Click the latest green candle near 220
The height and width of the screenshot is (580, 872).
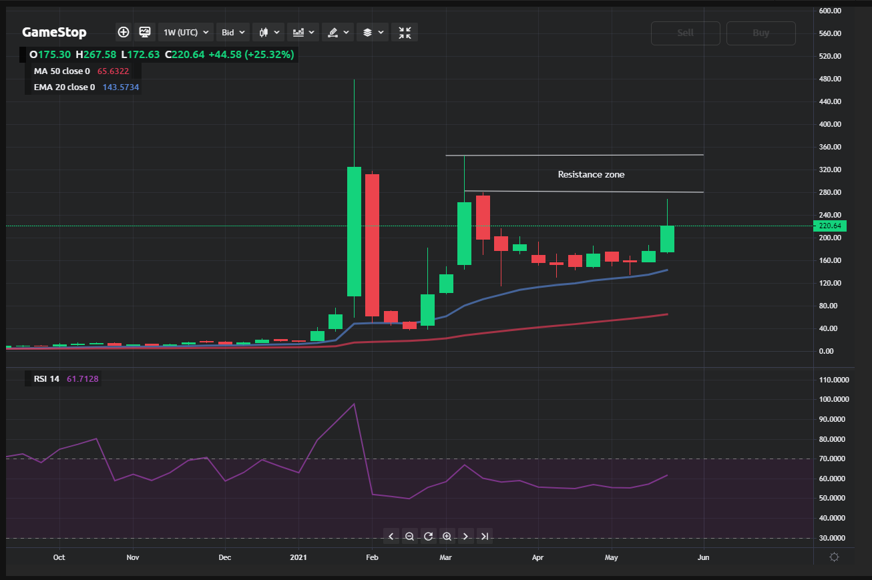click(667, 239)
